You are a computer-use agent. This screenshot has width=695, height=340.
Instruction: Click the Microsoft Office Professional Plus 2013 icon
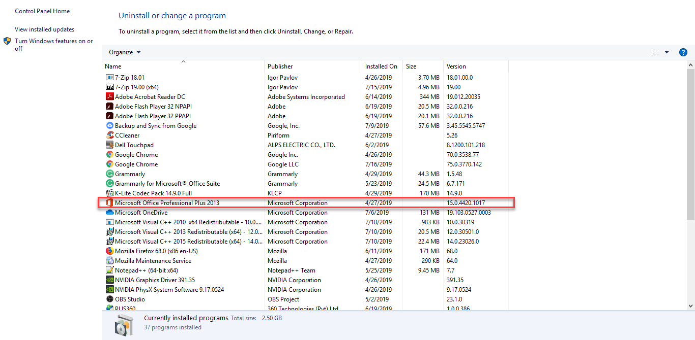pyautogui.click(x=110, y=203)
